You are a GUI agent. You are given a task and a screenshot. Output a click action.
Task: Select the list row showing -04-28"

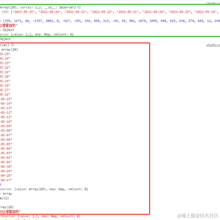tap(6, 176)
